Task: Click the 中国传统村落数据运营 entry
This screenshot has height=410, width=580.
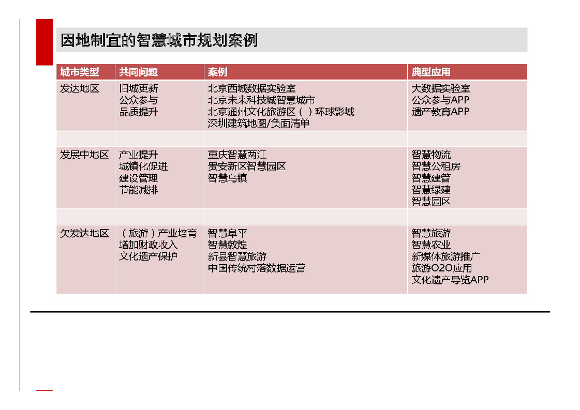Action: click(256, 268)
